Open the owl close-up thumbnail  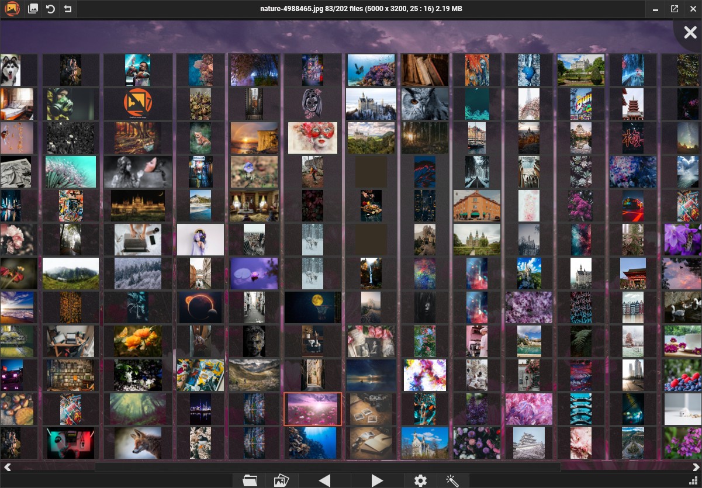pyautogui.click(x=425, y=104)
